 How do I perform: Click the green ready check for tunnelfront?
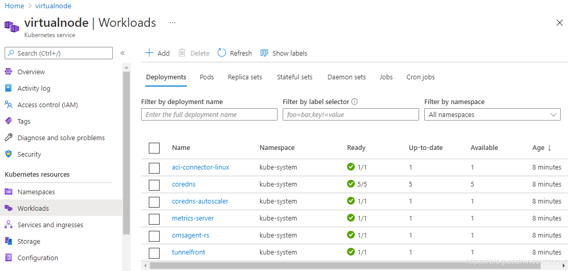pos(351,252)
